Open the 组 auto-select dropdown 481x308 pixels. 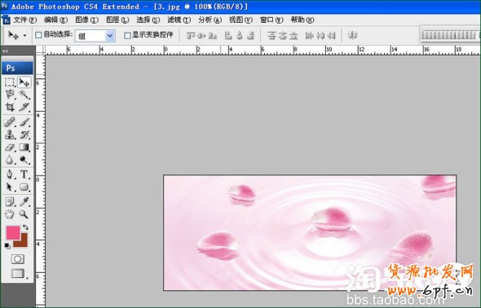click(95, 36)
